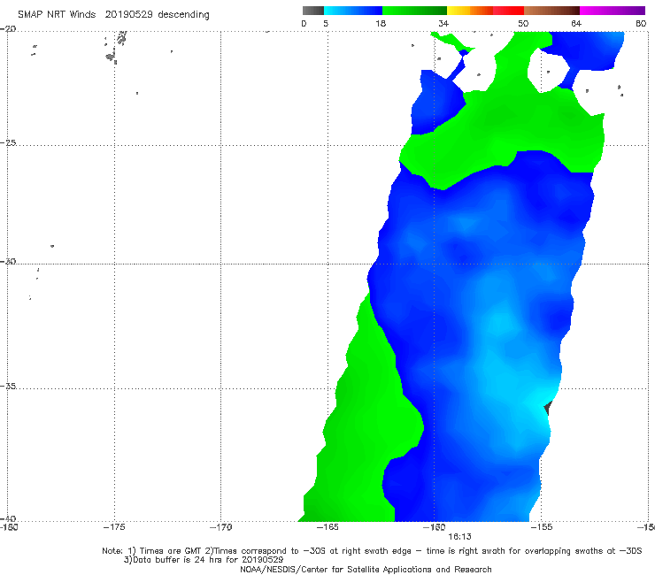
Task: Select the green segment of the color bar
Action: click(x=414, y=11)
